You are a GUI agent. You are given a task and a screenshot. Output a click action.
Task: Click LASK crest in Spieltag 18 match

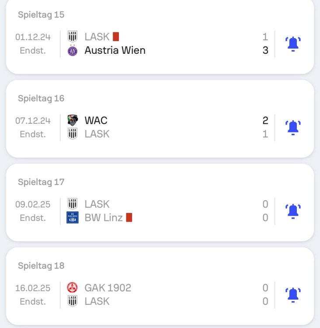click(x=73, y=301)
